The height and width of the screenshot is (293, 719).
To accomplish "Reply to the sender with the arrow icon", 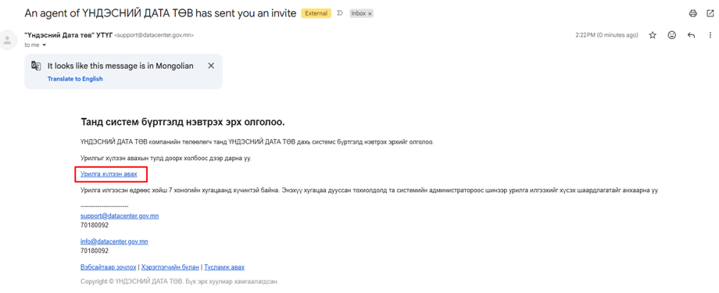I will (691, 35).
